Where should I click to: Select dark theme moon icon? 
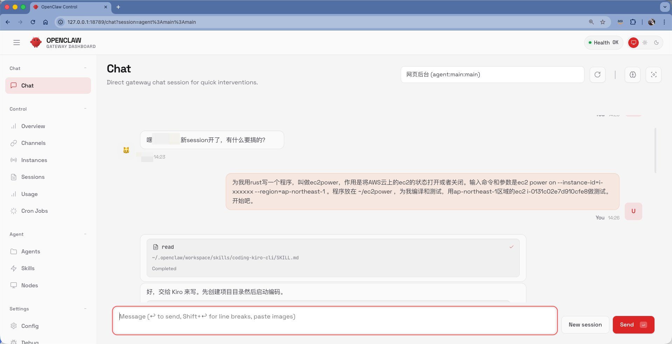pos(656,43)
